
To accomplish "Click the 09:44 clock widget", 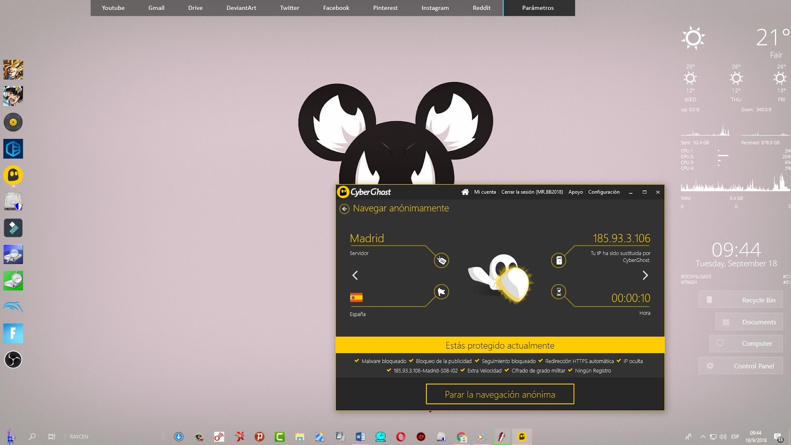I will coord(736,249).
